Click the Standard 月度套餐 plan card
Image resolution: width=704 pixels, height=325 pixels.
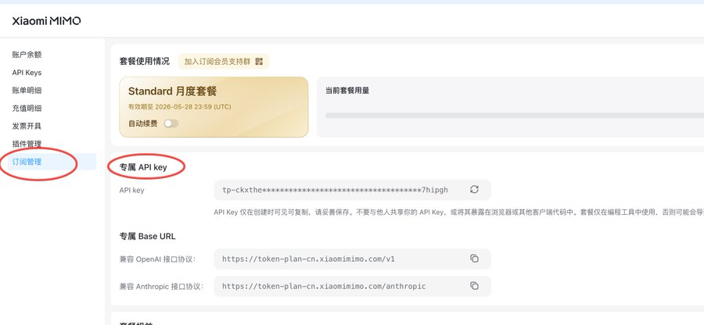(214, 107)
